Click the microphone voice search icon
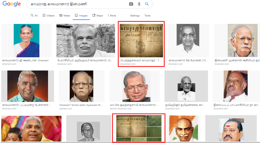This screenshot has width=260, height=143. 139,4
